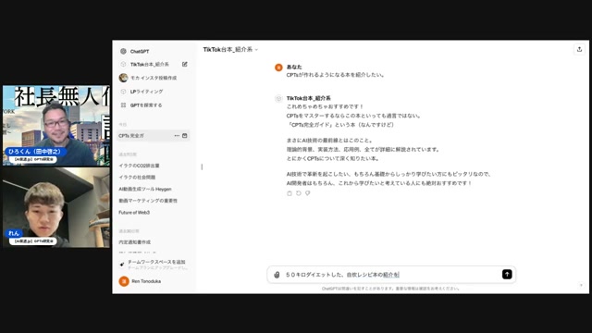Click add team workspace option

click(x=153, y=265)
